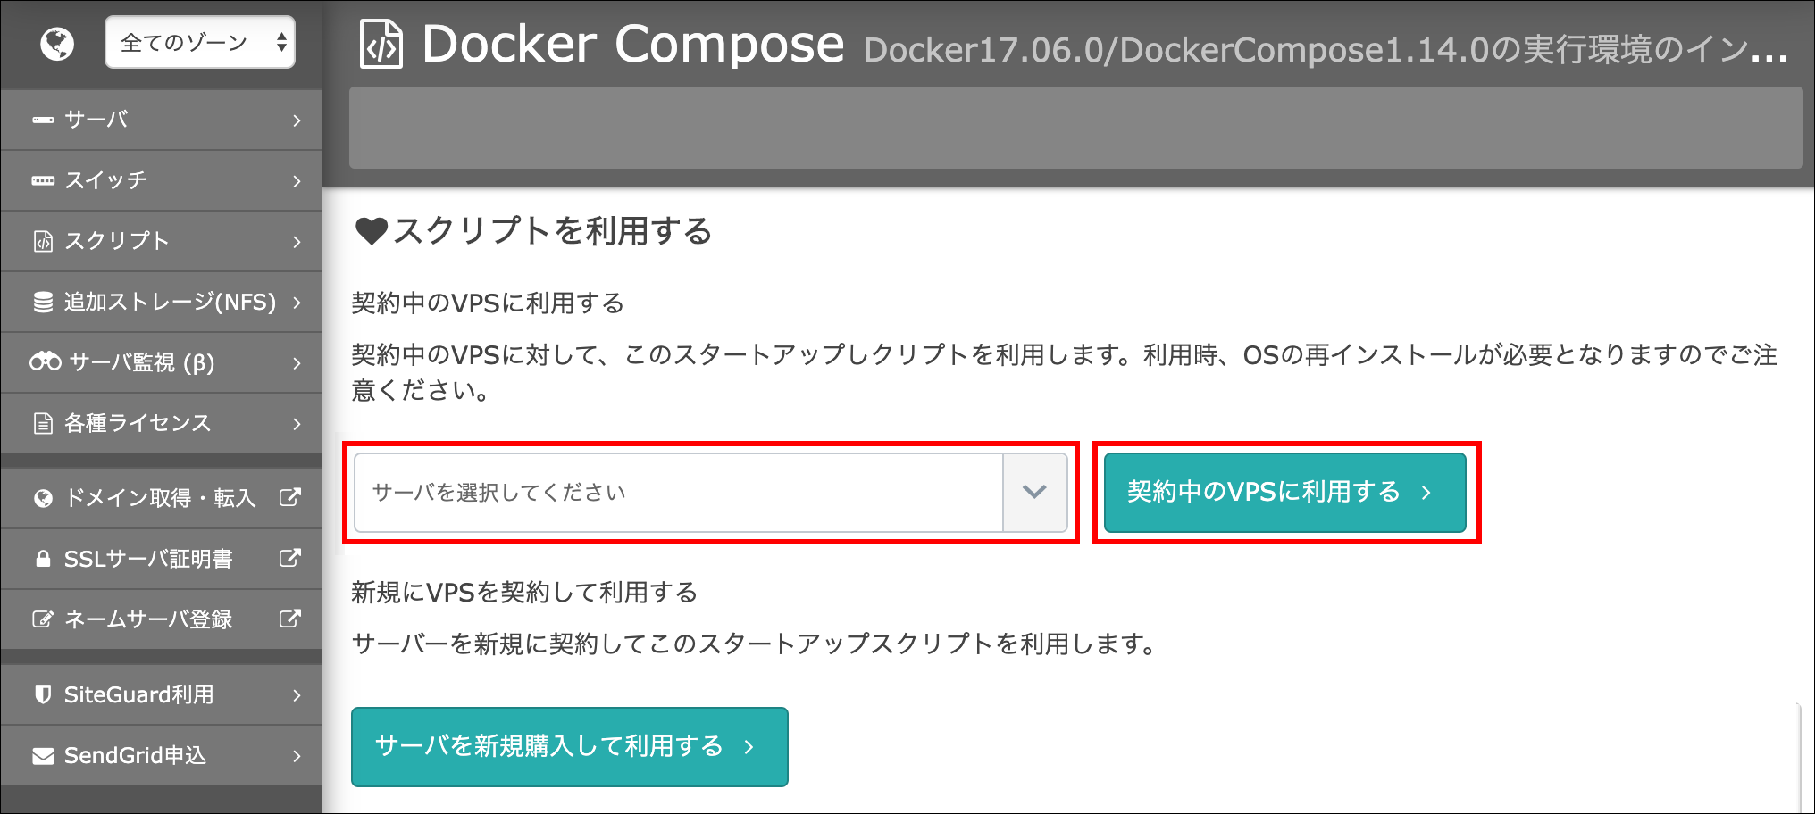Click the empty gray banner under title

1075,128
